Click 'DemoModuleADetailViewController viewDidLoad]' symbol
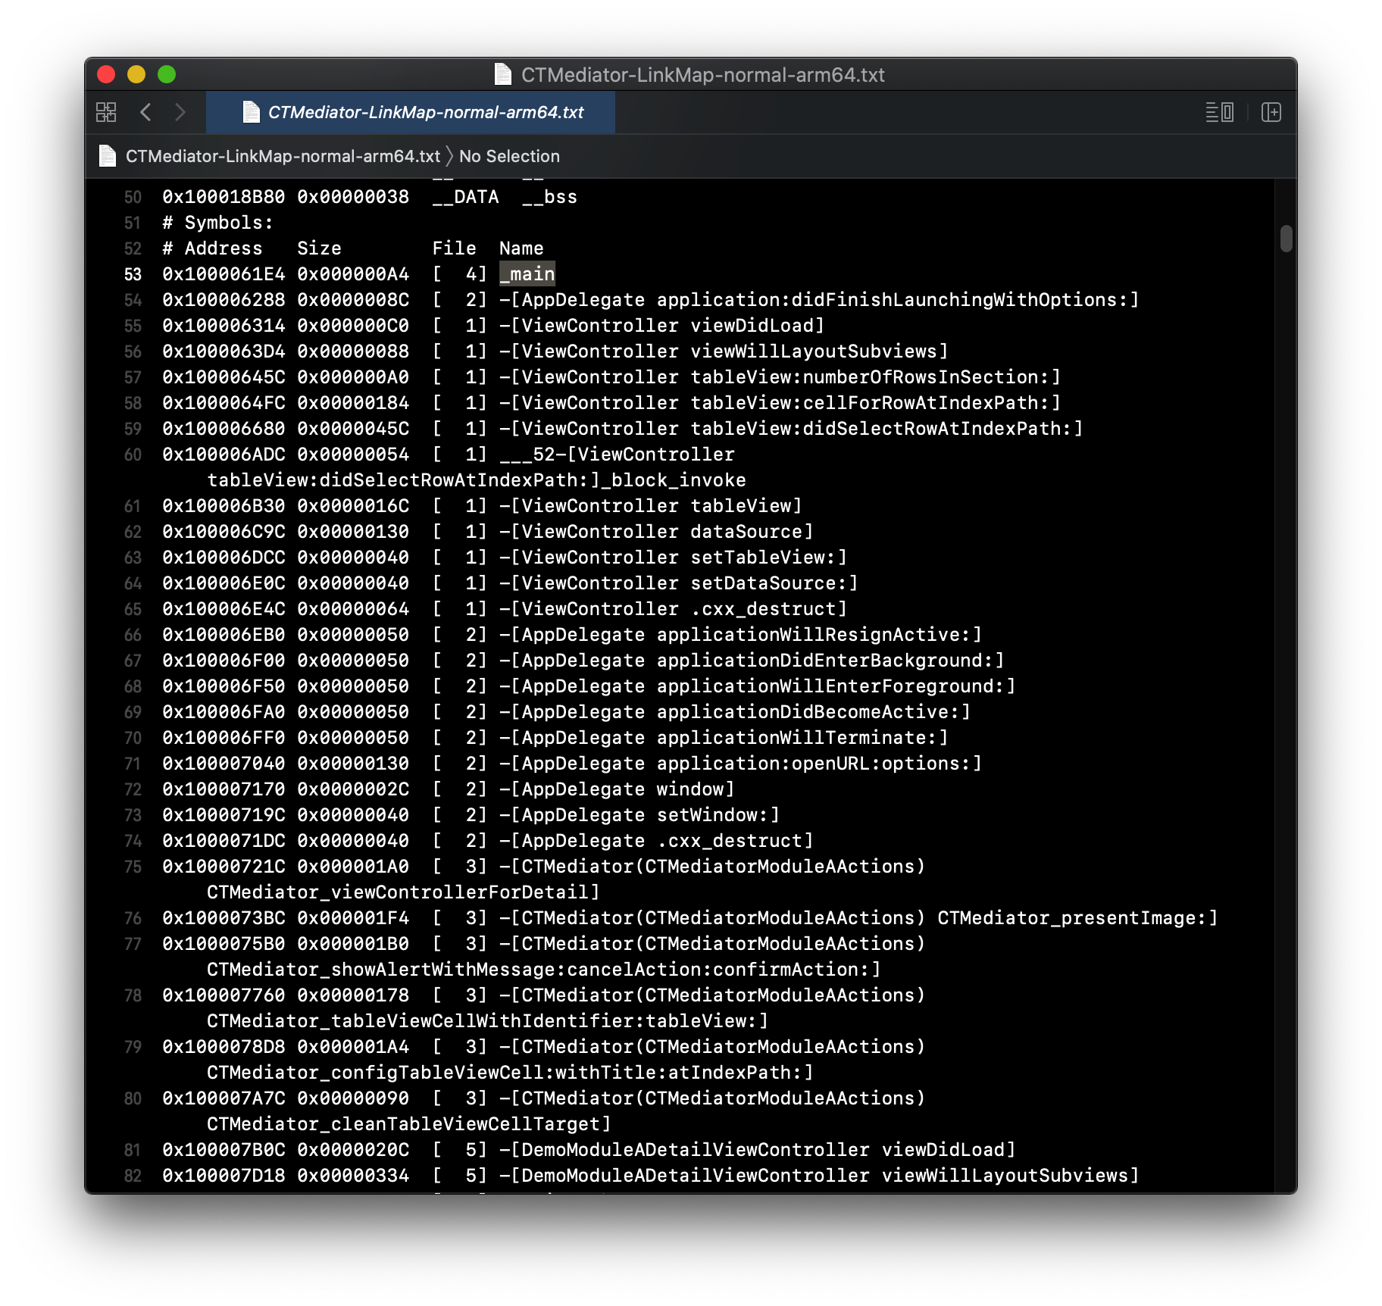Viewport: 1382px width, 1306px height. [x=768, y=1150]
